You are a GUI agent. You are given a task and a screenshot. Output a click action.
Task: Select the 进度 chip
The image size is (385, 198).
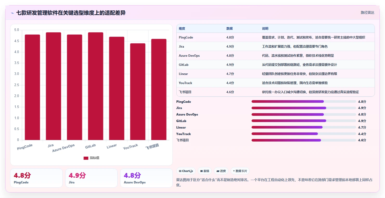[221, 171]
